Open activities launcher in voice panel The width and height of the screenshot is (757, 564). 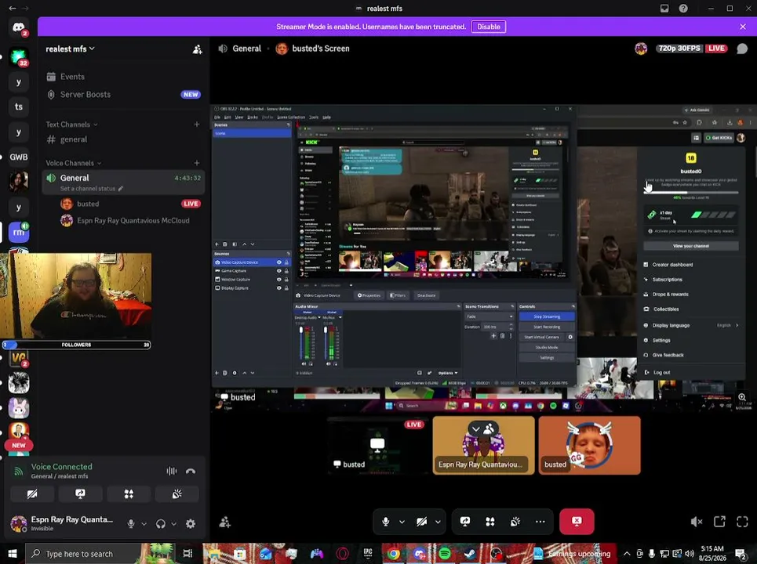[129, 494]
